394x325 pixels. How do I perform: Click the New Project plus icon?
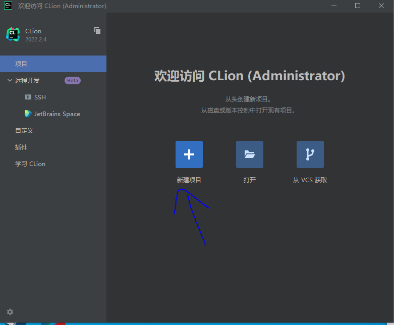(189, 154)
